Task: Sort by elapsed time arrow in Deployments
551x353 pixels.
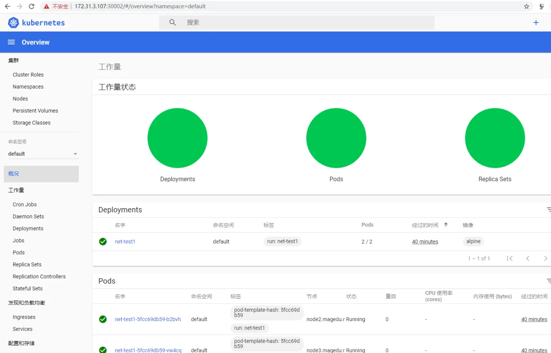Action: (446, 225)
